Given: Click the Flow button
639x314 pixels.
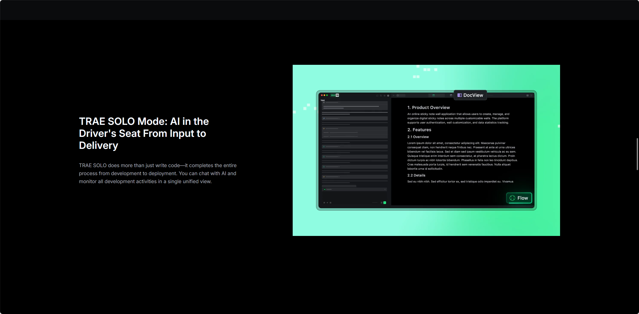Looking at the screenshot, I should click(519, 198).
